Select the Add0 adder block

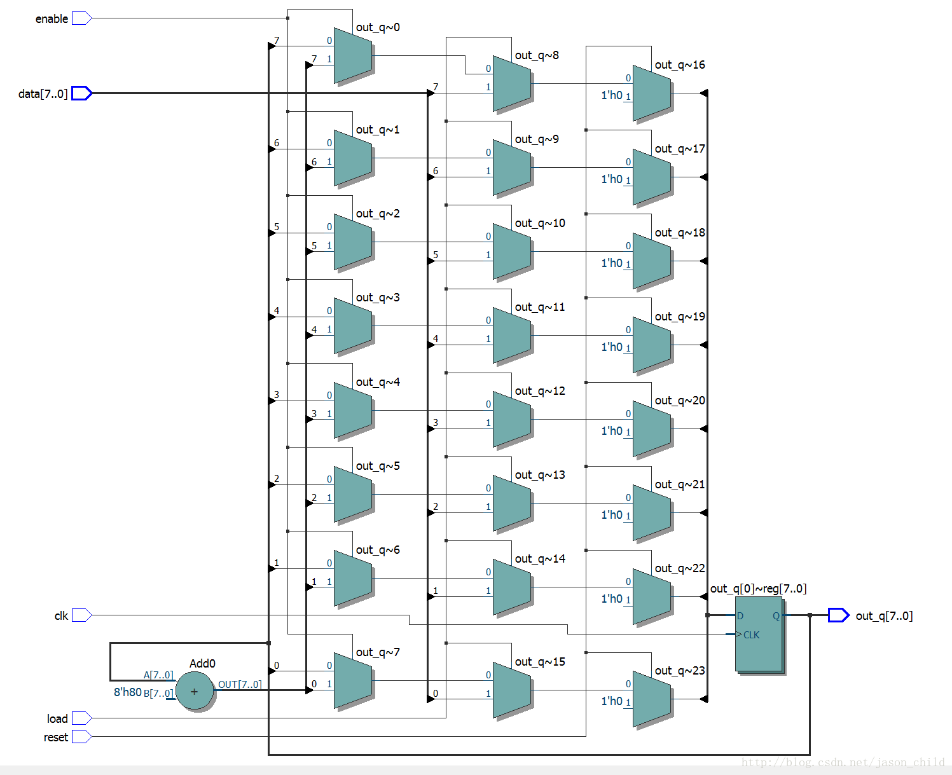[195, 691]
